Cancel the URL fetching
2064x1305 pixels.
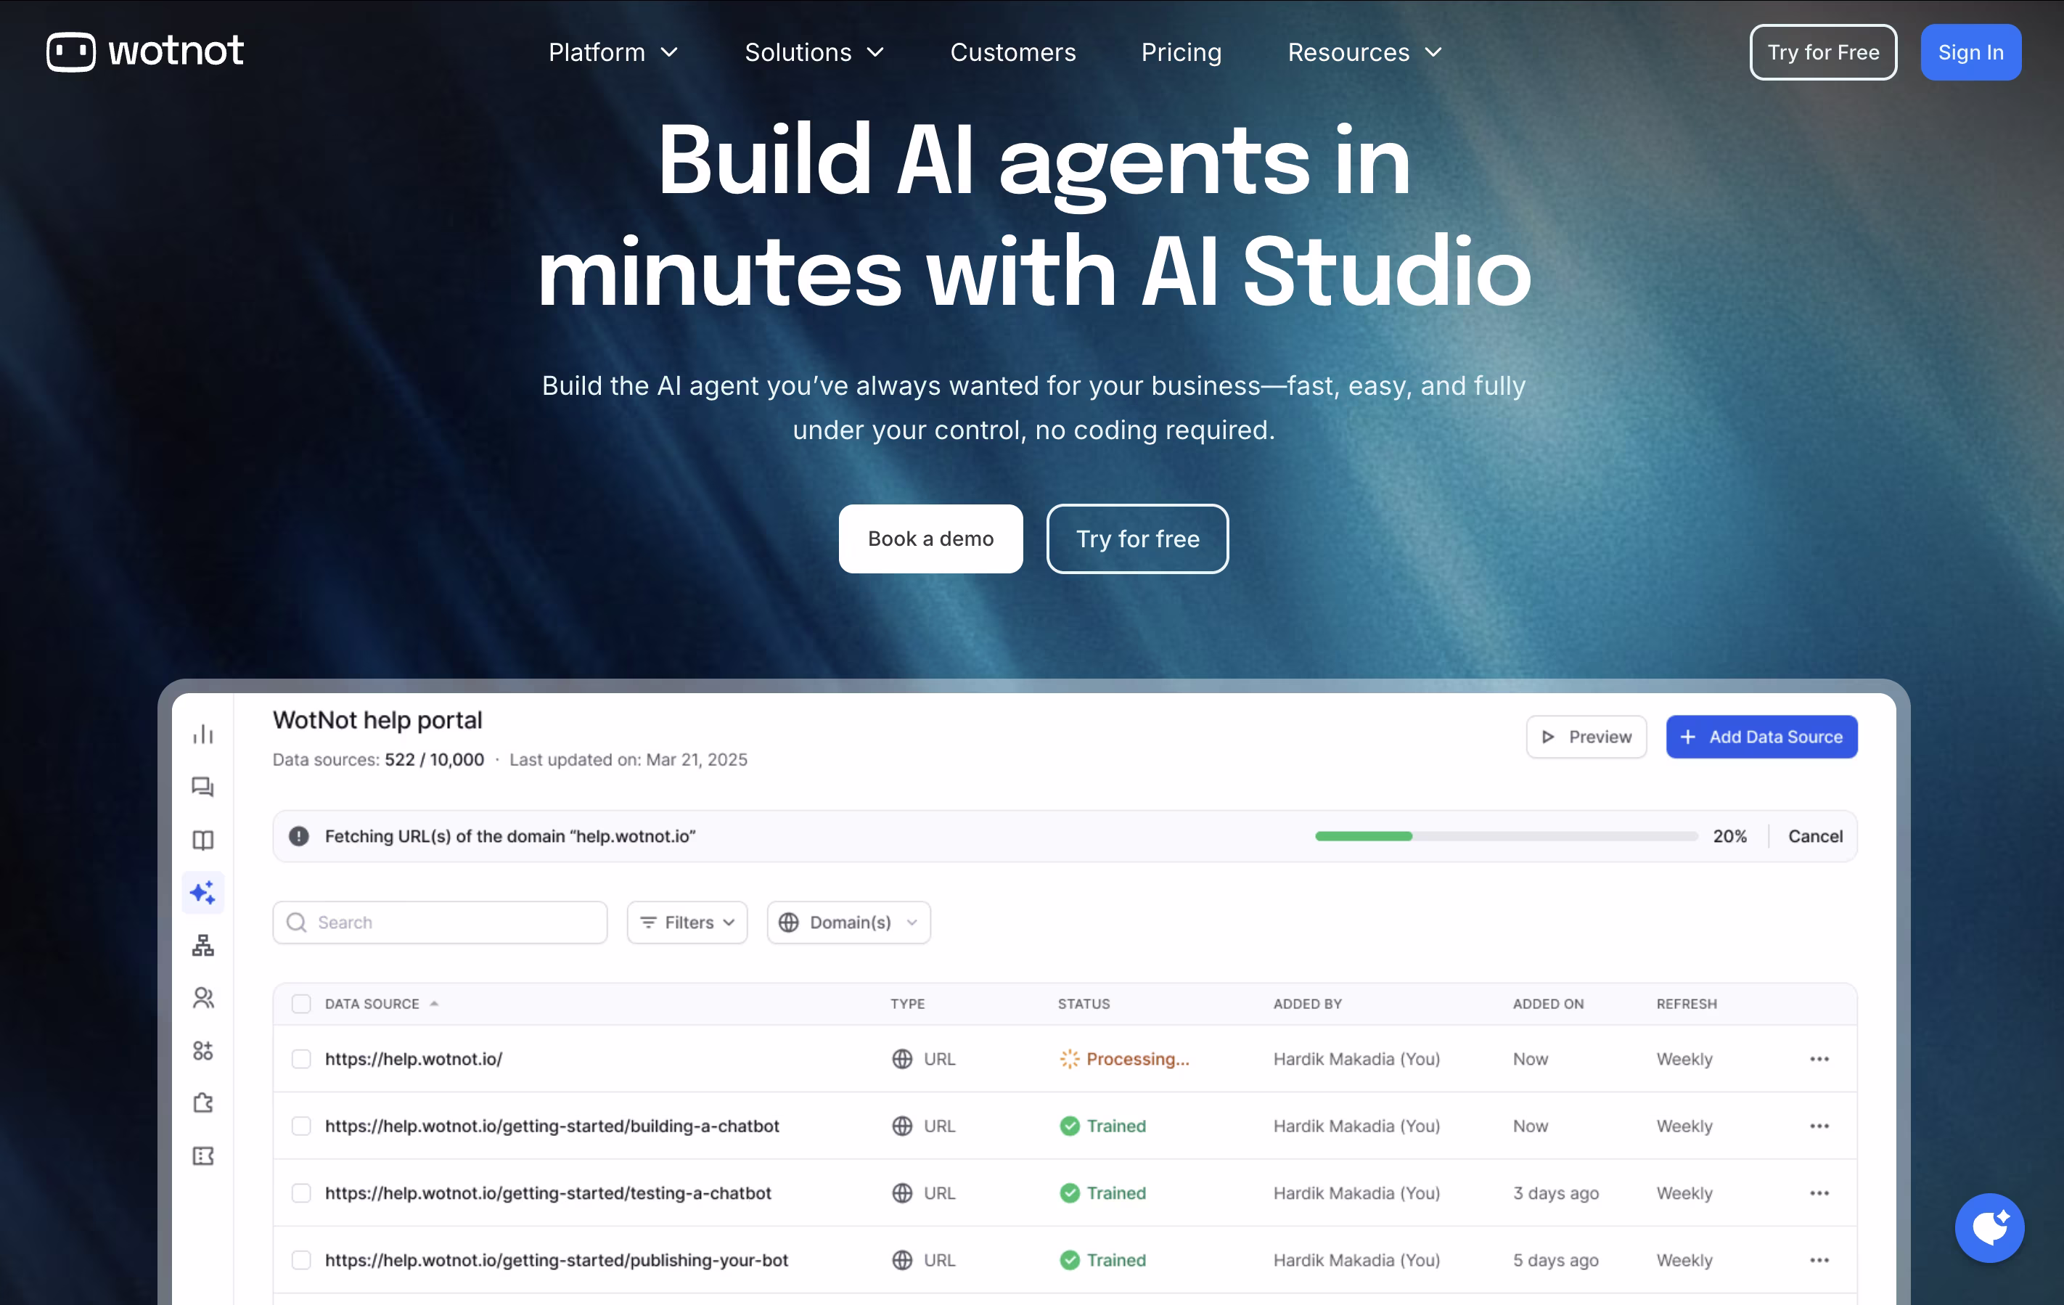pos(1814,836)
